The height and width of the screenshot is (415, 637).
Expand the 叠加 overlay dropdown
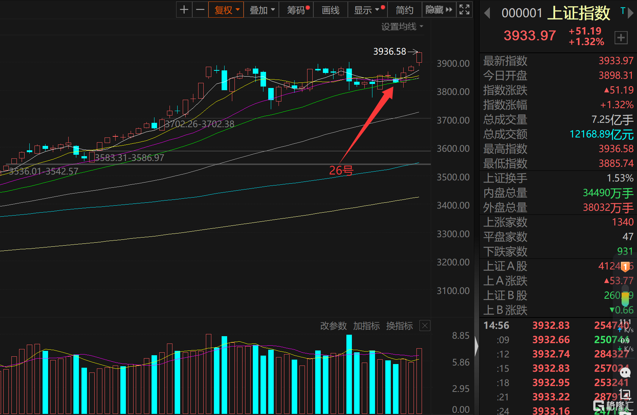coord(262,10)
